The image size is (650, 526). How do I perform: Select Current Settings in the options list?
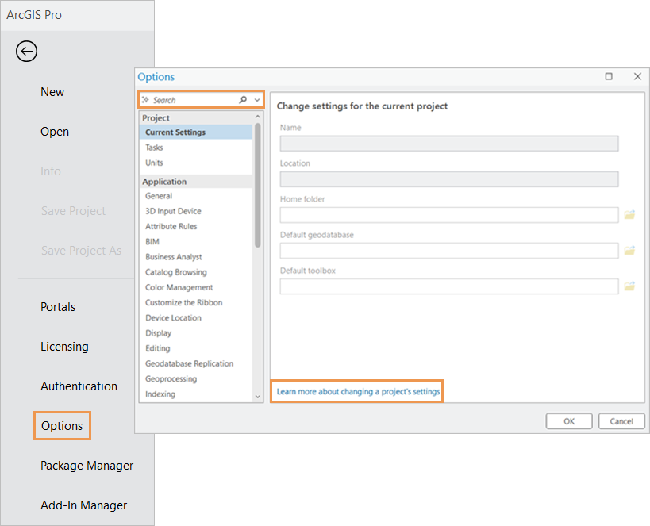point(196,132)
